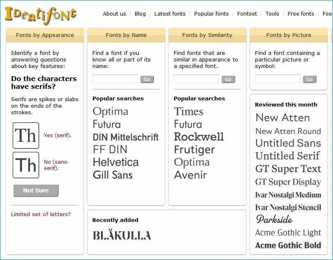The height and width of the screenshot is (260, 333).
Task: Open 'Limited set of letters?' link
Action: coord(41,214)
